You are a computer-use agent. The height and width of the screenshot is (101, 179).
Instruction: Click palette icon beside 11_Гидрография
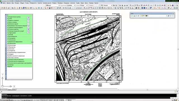pos(28,33)
